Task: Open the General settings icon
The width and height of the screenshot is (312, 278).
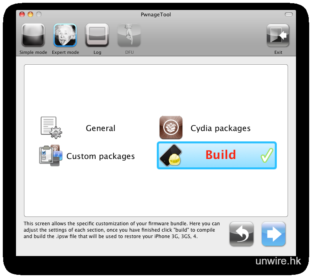Action: (51, 127)
